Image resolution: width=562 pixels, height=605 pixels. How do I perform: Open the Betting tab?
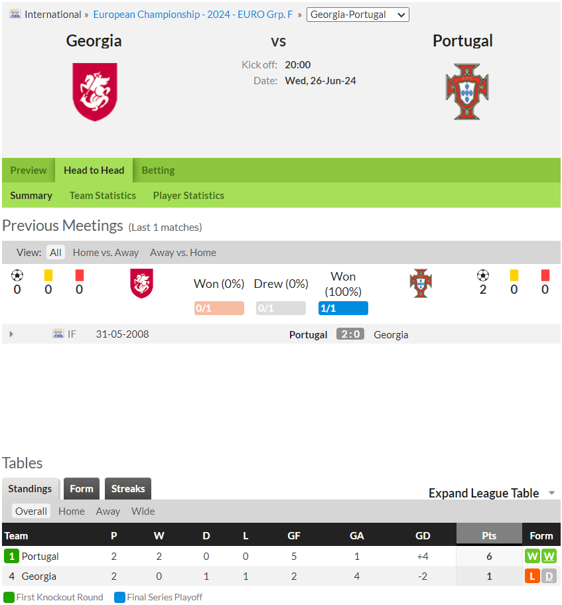pos(158,170)
